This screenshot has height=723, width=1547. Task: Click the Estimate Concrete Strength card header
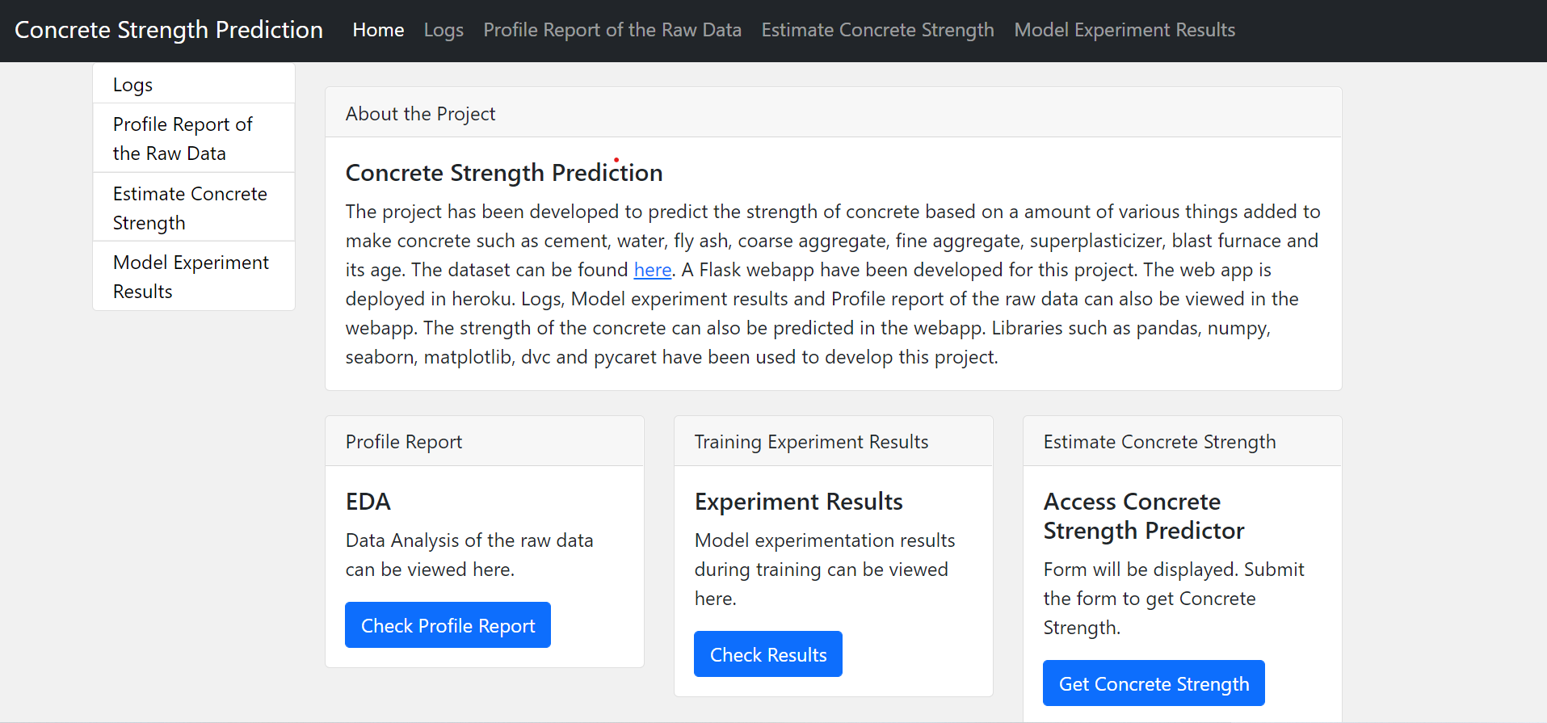coord(1159,441)
